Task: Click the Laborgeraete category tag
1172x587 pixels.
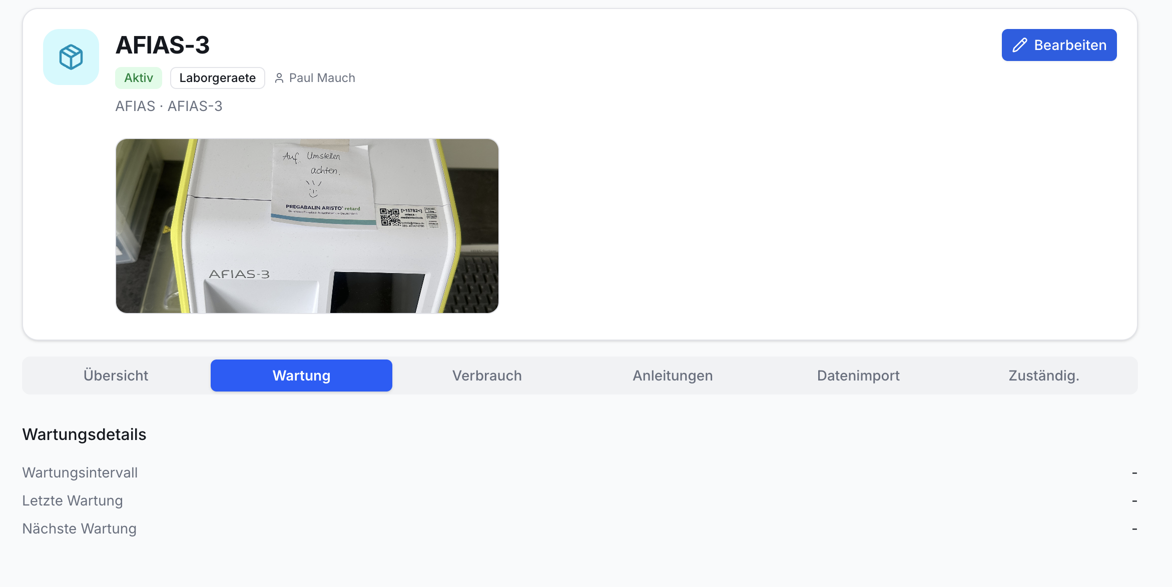Action: click(218, 78)
